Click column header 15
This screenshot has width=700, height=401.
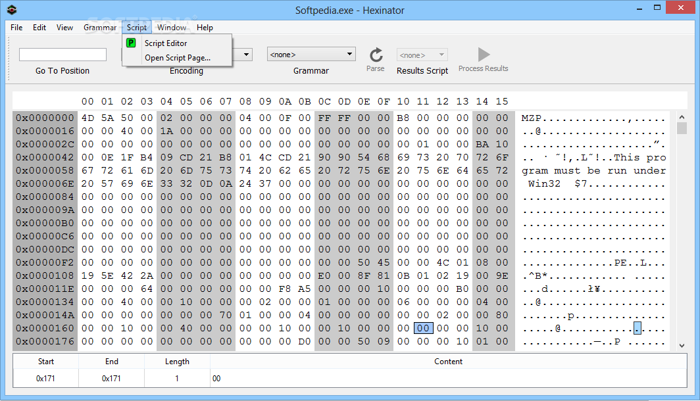coord(502,101)
